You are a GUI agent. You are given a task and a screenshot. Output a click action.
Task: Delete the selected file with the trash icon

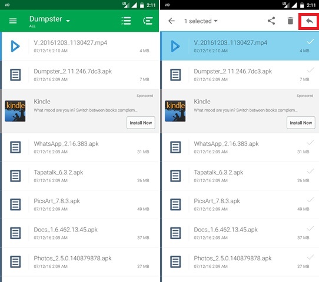click(x=290, y=21)
